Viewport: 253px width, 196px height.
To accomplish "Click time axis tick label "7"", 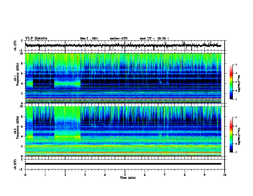I will click(165, 175).
